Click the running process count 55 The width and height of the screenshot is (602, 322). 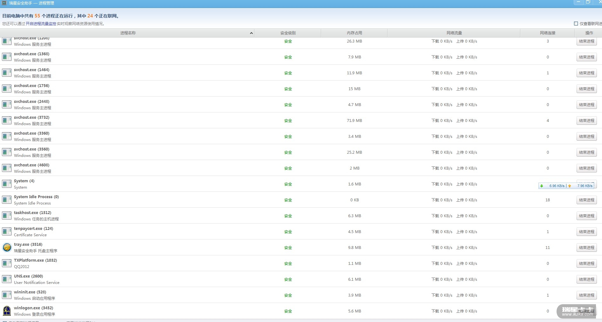(37, 16)
